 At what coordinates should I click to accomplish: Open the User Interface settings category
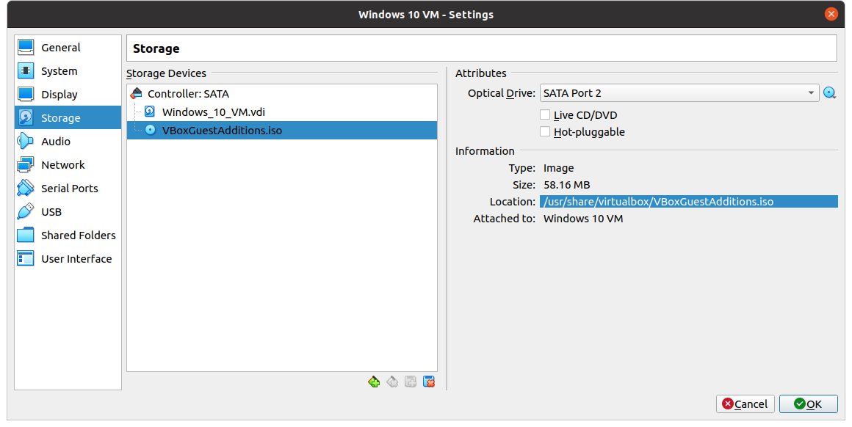(68, 259)
